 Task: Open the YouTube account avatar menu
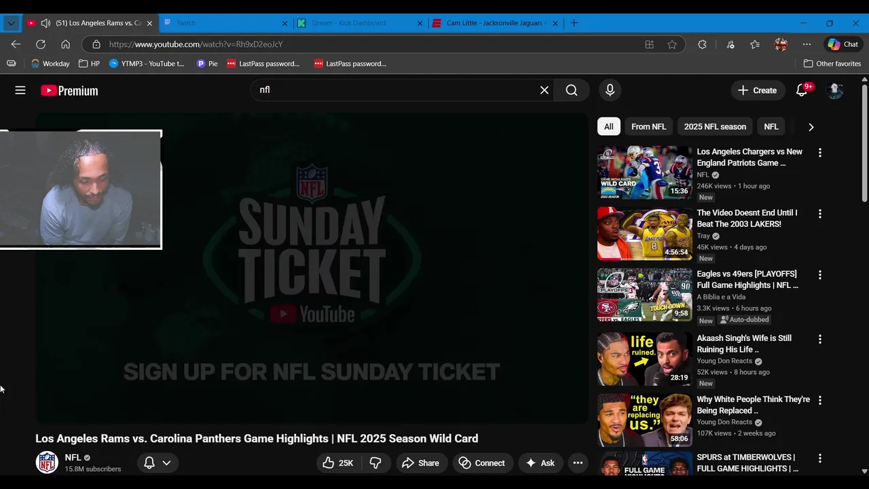click(834, 90)
